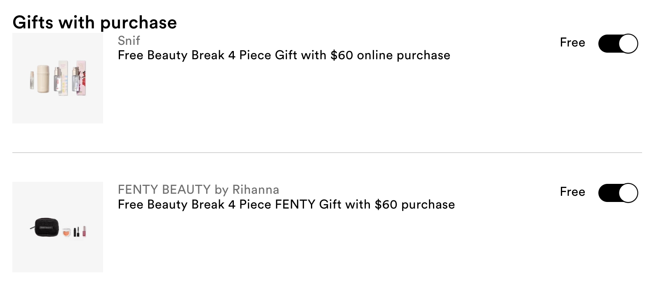Click the peach round FENTY compact image
The width and height of the screenshot is (659, 283).
[67, 233]
